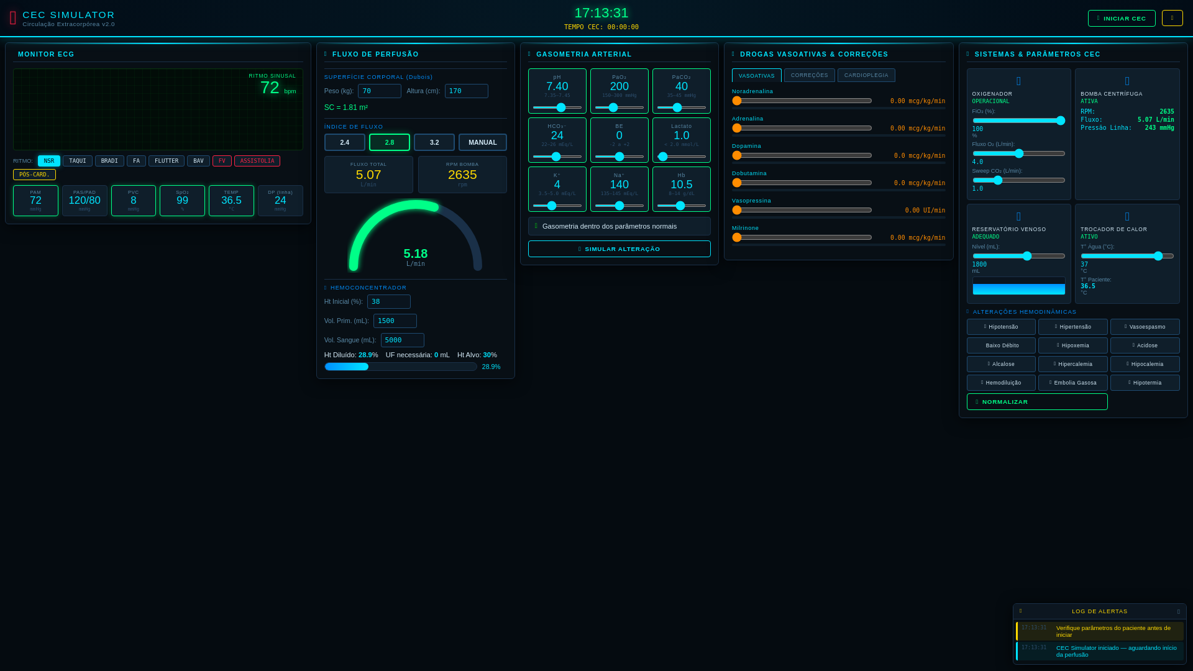This screenshot has width=1193, height=671.
Task: Trigger the Hipotensão alteration
Action: click(1001, 327)
